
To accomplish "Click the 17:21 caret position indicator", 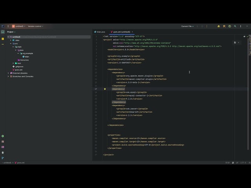I will [227, 163].
